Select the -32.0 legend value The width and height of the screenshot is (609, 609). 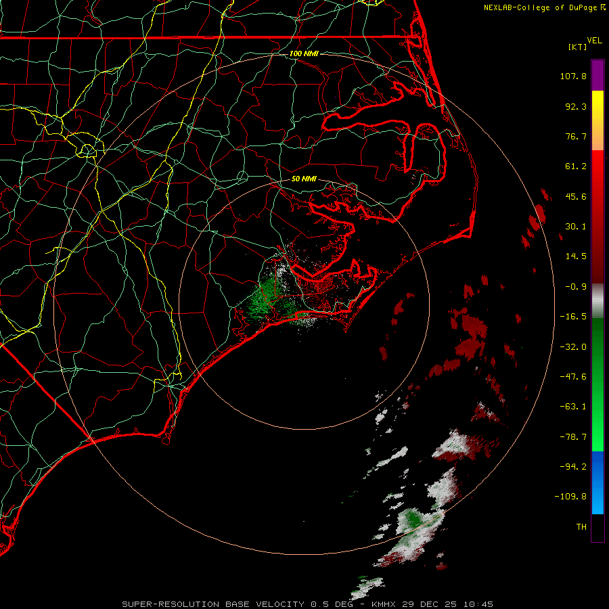click(573, 347)
